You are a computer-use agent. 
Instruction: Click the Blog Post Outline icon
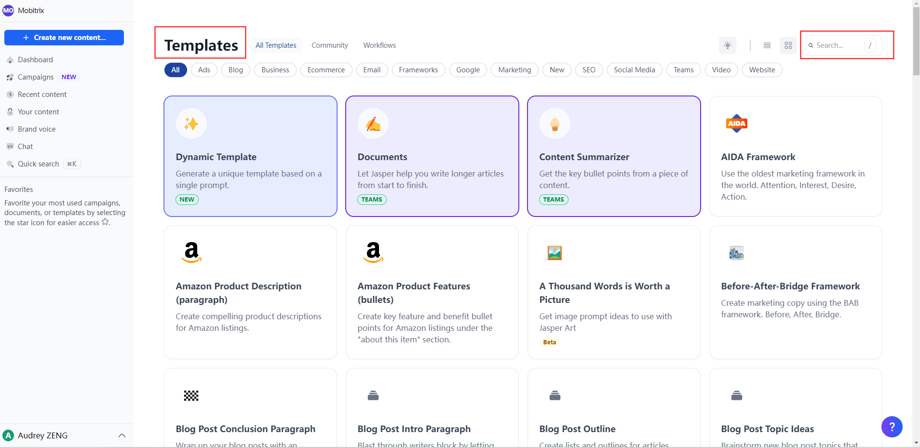pyautogui.click(x=555, y=396)
